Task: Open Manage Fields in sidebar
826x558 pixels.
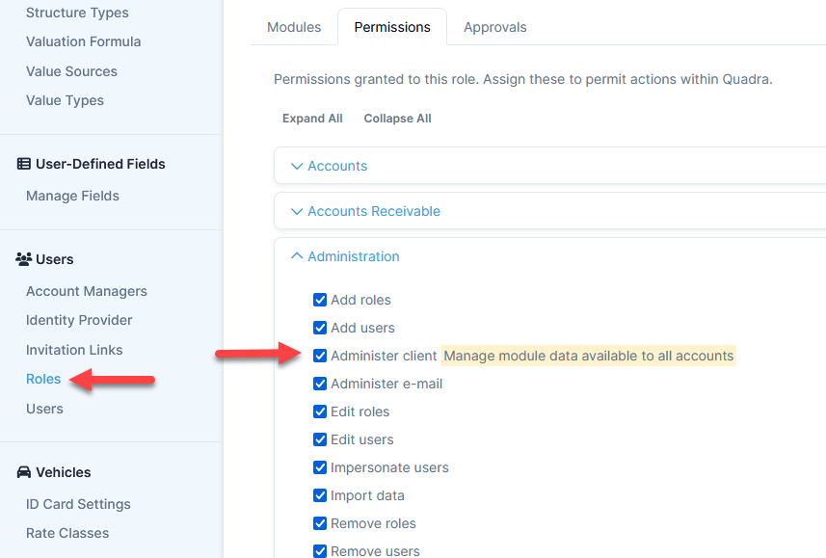Action: point(72,196)
